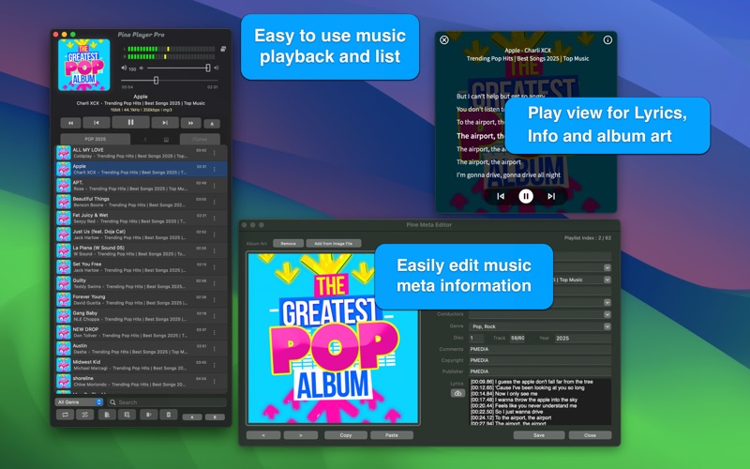Click Paste in Pine Meta Editor
Screen dimensions: 750x469
click(392, 435)
